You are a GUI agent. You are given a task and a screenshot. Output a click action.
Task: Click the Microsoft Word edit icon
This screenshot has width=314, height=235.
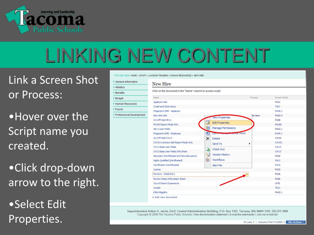[208, 133]
